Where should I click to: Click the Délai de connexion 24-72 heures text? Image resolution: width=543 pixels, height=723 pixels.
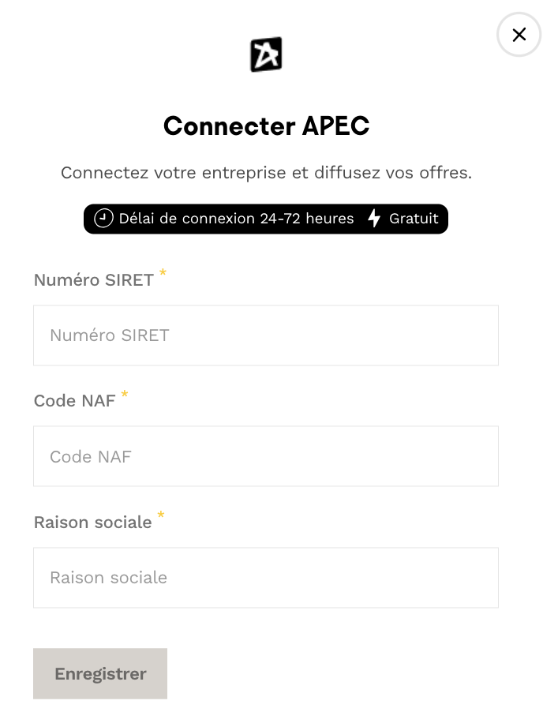(x=236, y=219)
